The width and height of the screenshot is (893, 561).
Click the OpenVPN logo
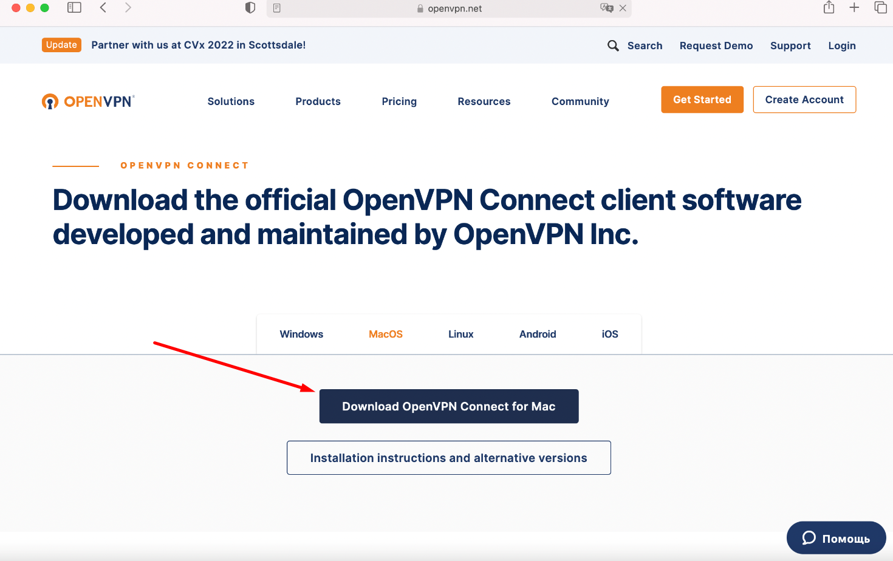pos(89,101)
